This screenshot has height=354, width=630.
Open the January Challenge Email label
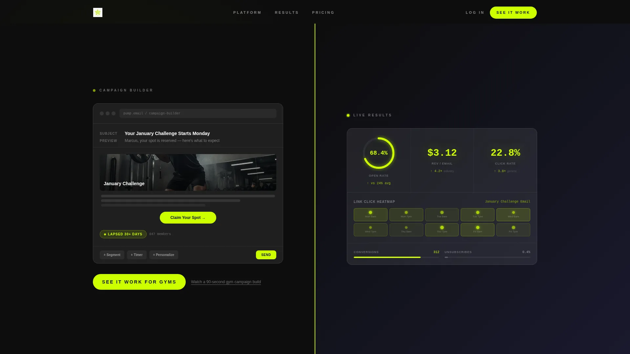click(x=507, y=202)
